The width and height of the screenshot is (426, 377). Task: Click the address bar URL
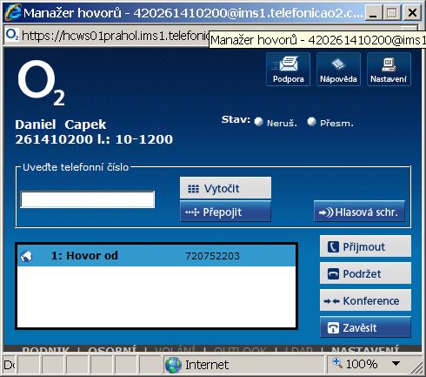pos(116,36)
